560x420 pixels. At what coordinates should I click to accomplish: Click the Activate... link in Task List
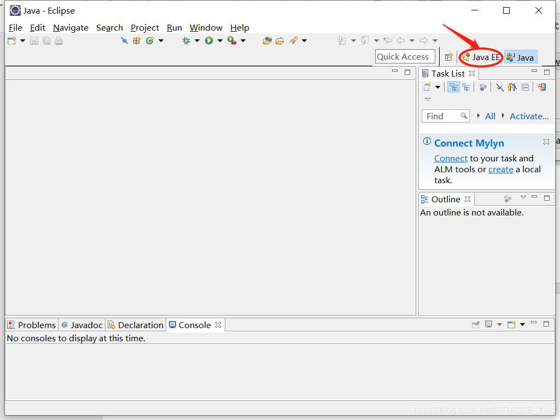click(529, 116)
